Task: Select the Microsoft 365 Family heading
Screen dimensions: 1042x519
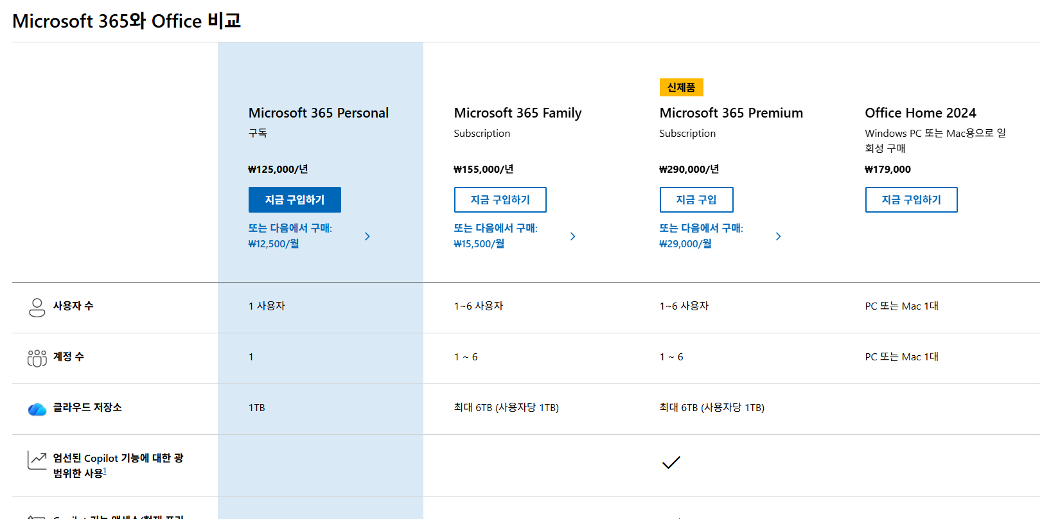Action: coord(518,113)
